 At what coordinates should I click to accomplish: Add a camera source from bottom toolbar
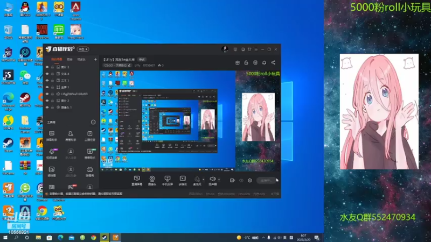tap(152, 181)
